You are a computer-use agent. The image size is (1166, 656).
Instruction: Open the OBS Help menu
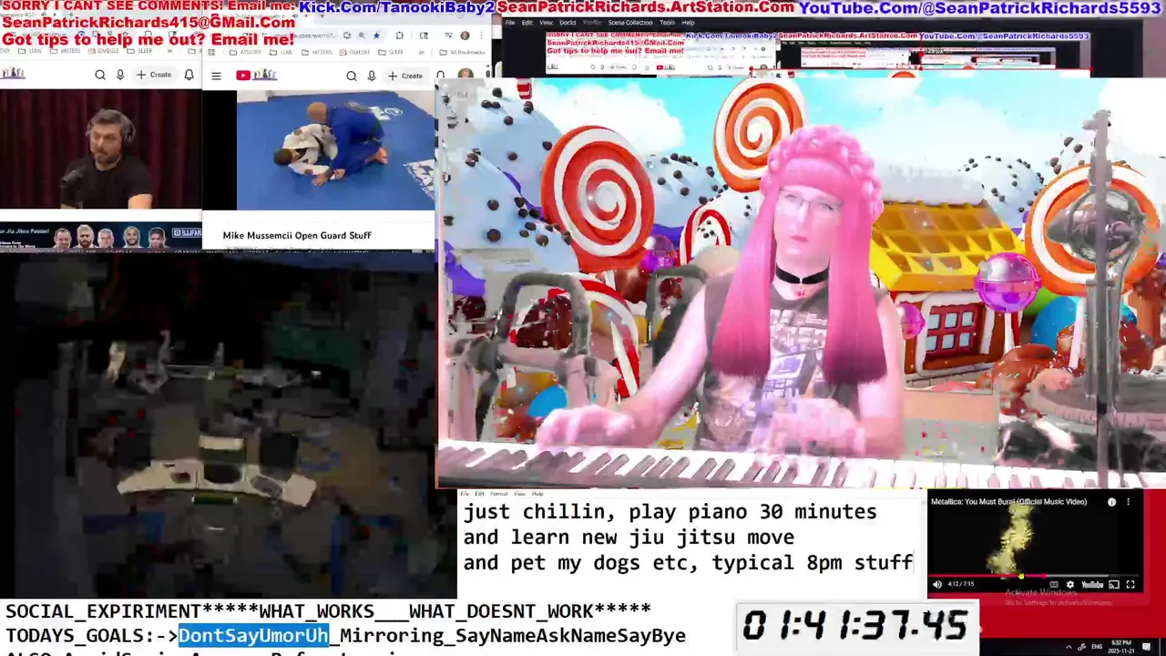click(688, 23)
